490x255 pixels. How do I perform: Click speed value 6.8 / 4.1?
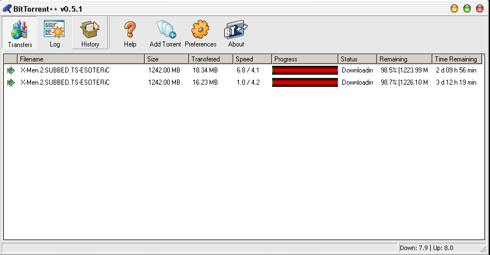(248, 70)
